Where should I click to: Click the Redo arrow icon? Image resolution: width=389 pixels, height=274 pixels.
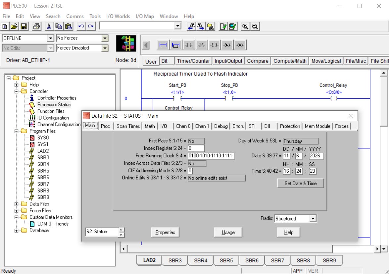[91, 26]
